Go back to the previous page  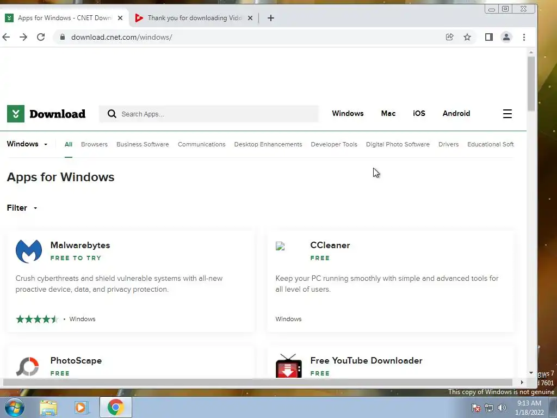click(x=6, y=37)
